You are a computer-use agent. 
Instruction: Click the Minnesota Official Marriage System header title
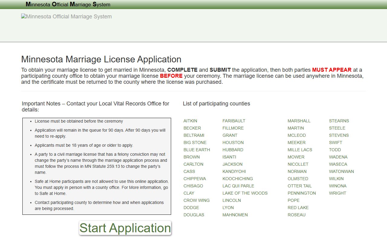pyautogui.click(x=68, y=4)
